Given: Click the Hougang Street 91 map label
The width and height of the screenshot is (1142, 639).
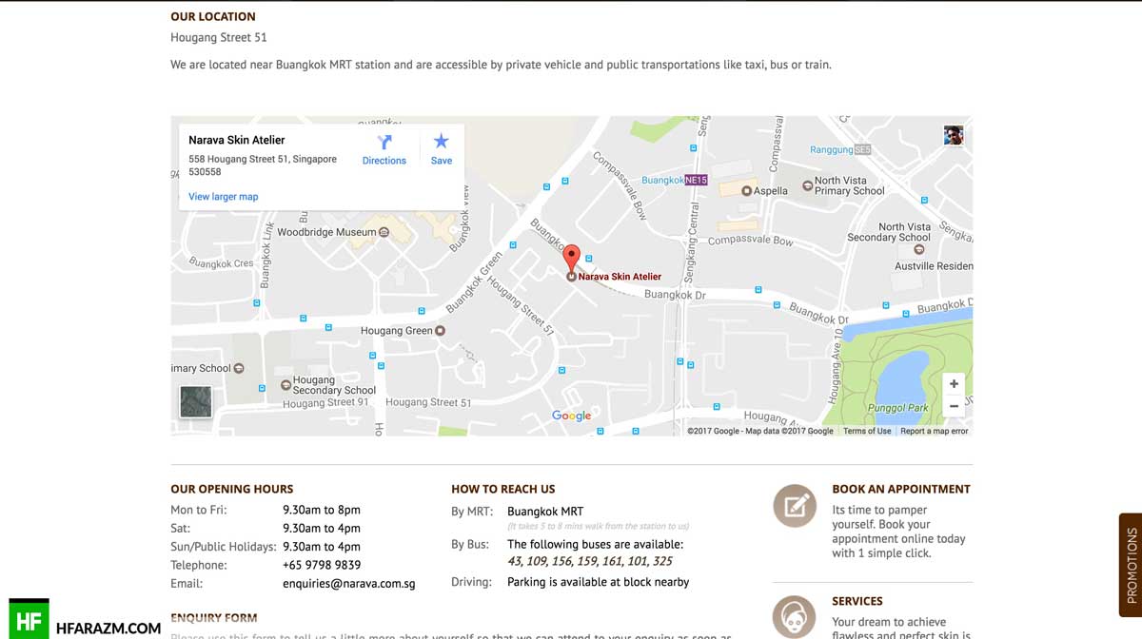Looking at the screenshot, I should 325,403.
